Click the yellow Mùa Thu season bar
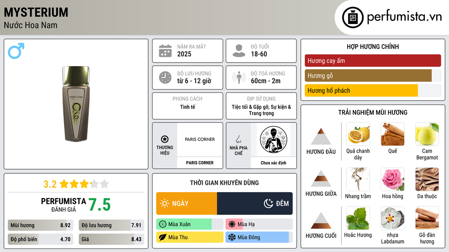Image resolution: width=449 pixels, height=252 pixels. click(190, 237)
